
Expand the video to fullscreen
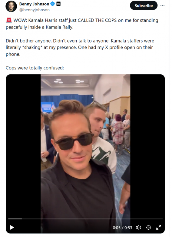159,227
